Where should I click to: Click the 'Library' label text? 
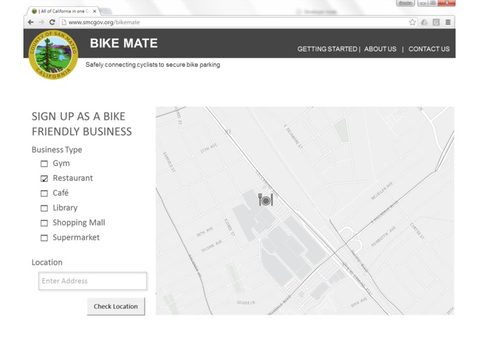tap(65, 208)
